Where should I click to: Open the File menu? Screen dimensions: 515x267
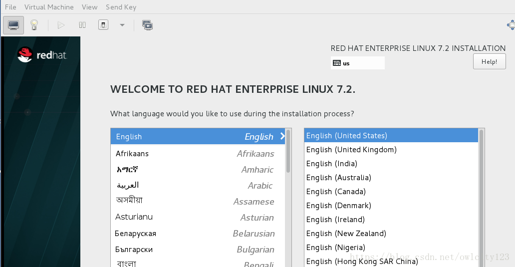tap(10, 7)
